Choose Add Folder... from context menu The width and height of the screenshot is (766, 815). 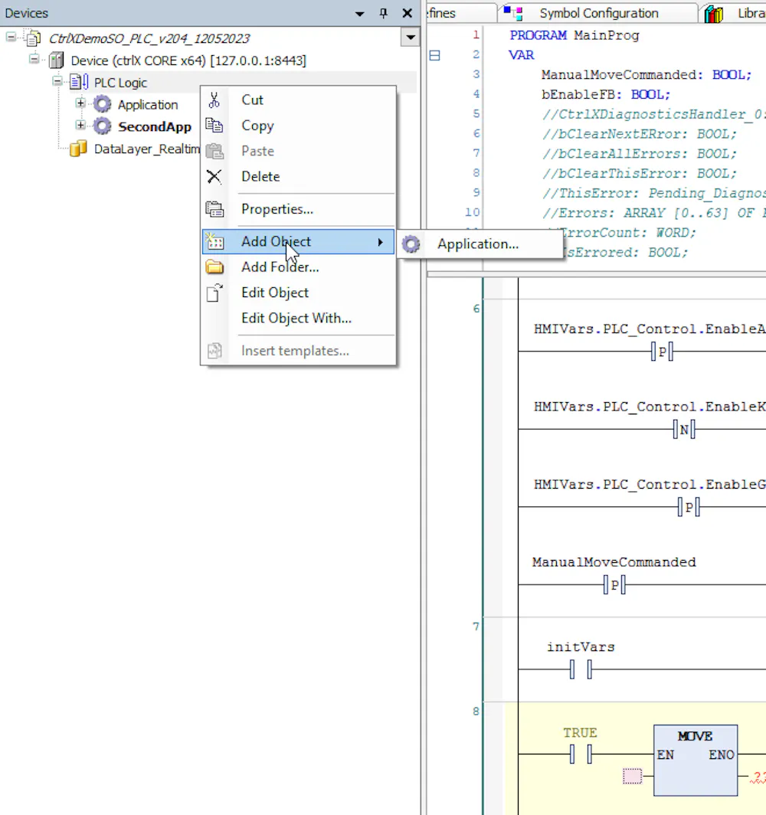tap(299, 267)
